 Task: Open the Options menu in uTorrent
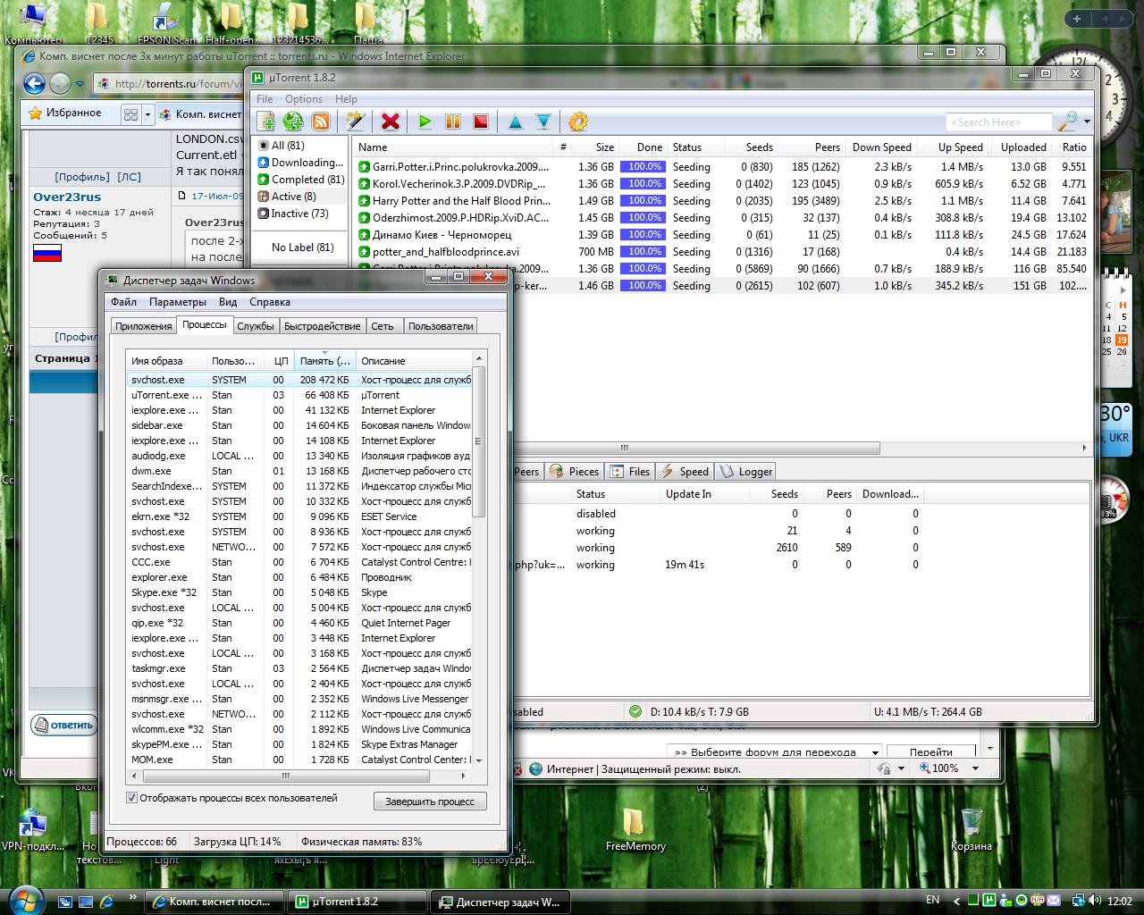point(304,99)
